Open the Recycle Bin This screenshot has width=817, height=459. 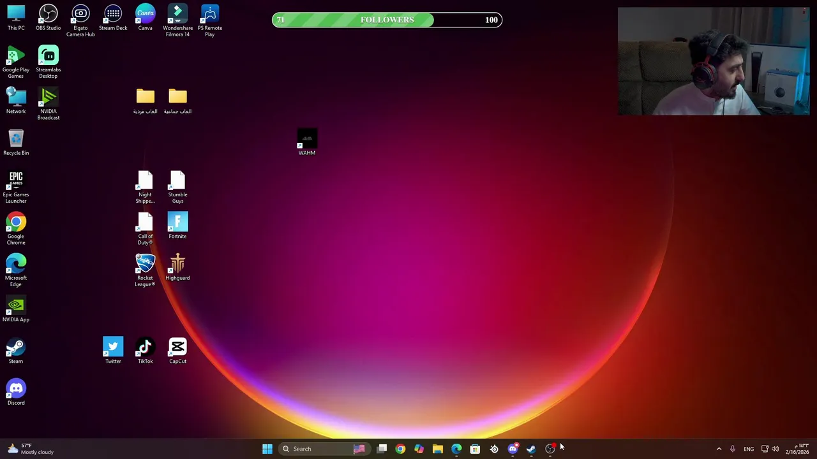pyautogui.click(x=16, y=142)
